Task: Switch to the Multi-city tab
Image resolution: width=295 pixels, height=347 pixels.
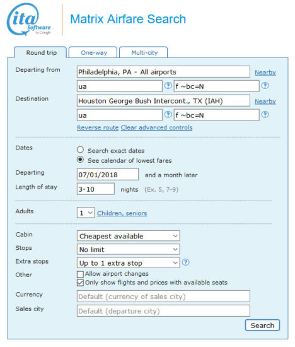Action: click(144, 52)
